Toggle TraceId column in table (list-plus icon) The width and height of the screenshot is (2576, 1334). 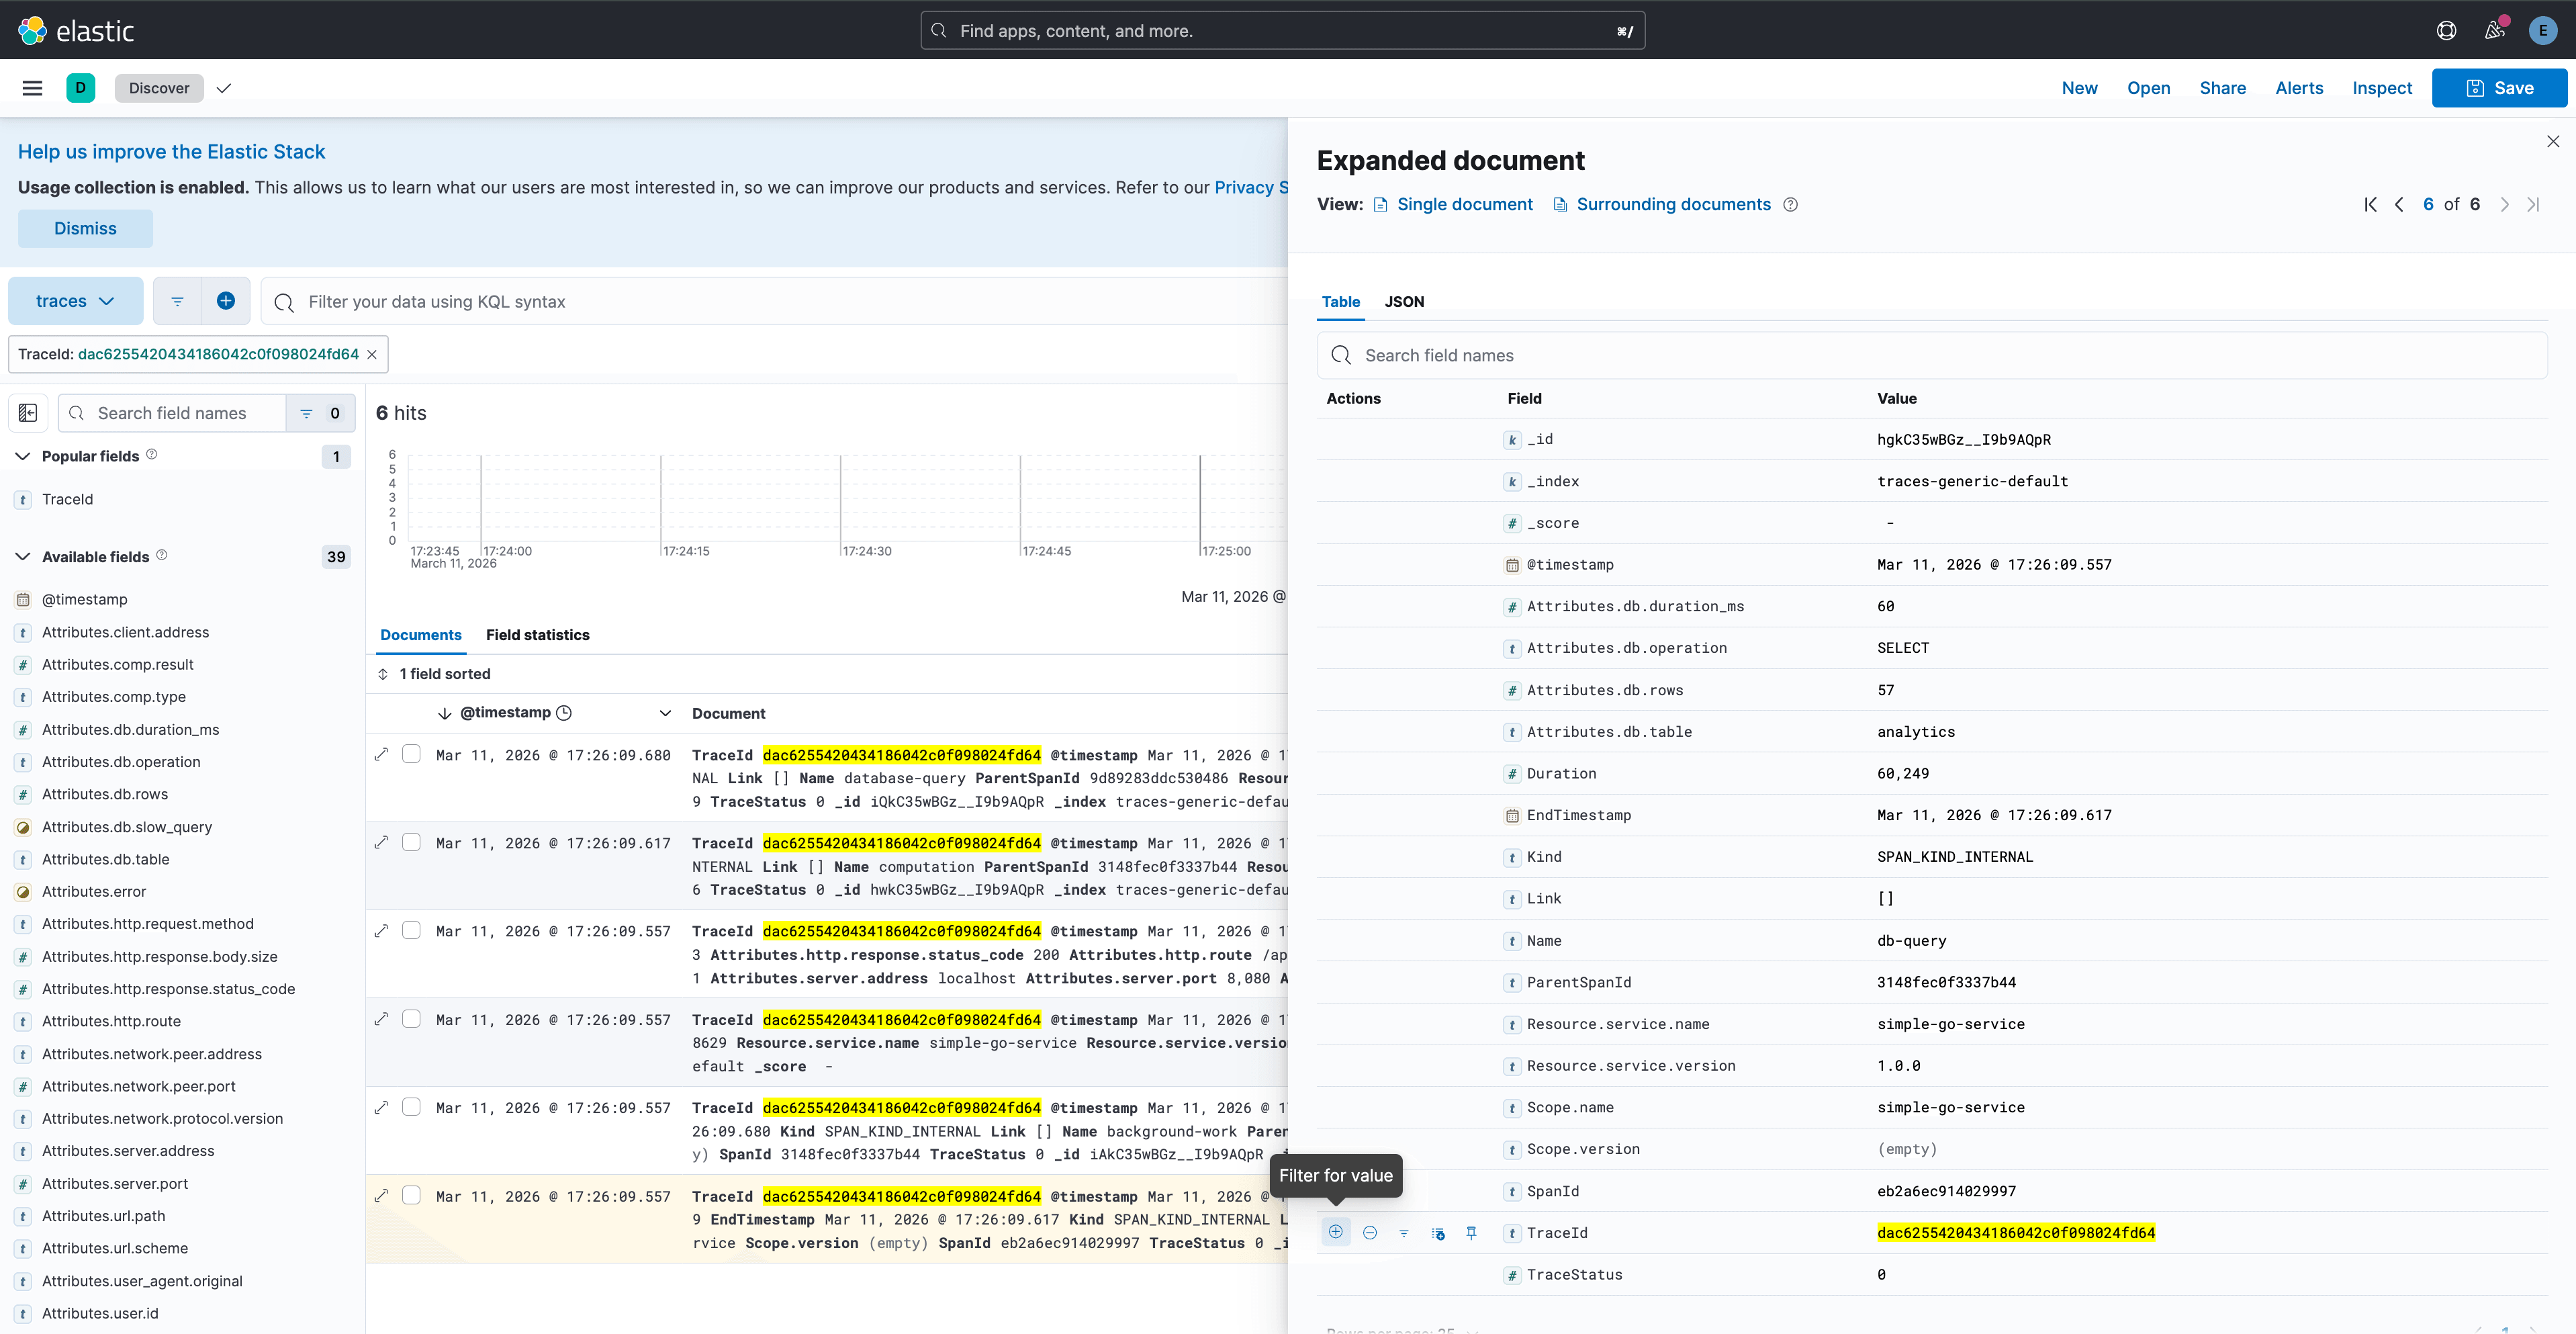(1438, 1232)
